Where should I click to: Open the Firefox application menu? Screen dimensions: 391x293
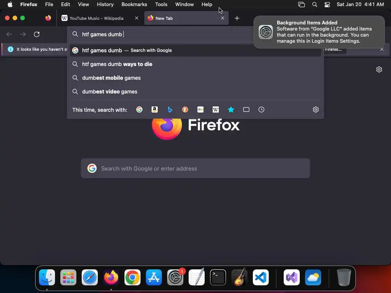[29, 4]
